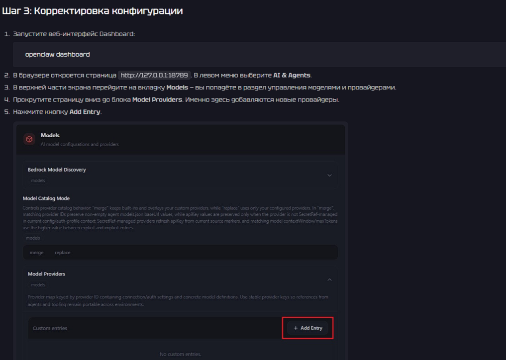Screen dimensions: 506x360
Task: Click the models tag under Model Providers title
Action: click(x=38, y=285)
